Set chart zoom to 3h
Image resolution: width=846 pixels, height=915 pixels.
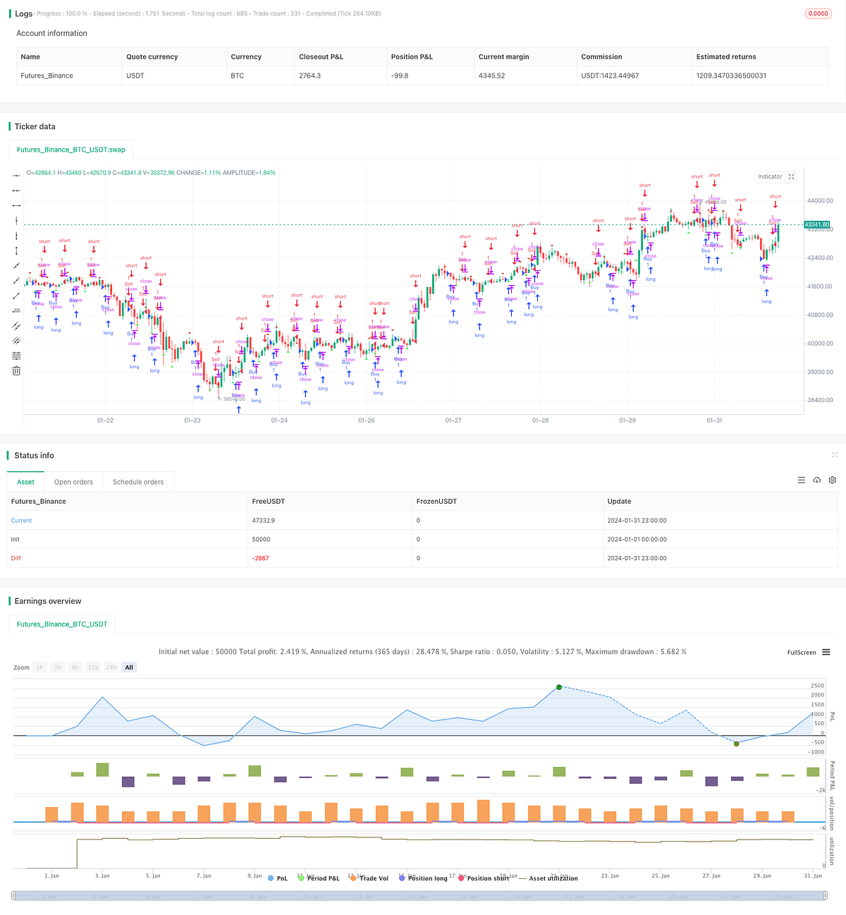(x=57, y=667)
